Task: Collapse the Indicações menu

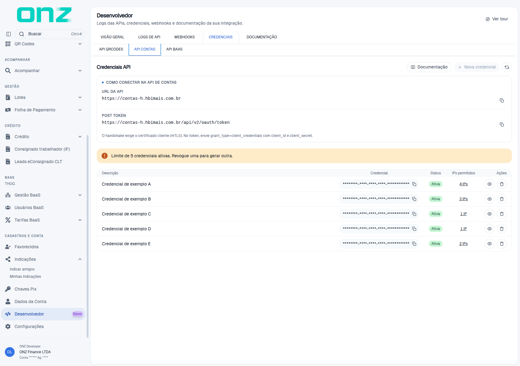Action: point(43,259)
